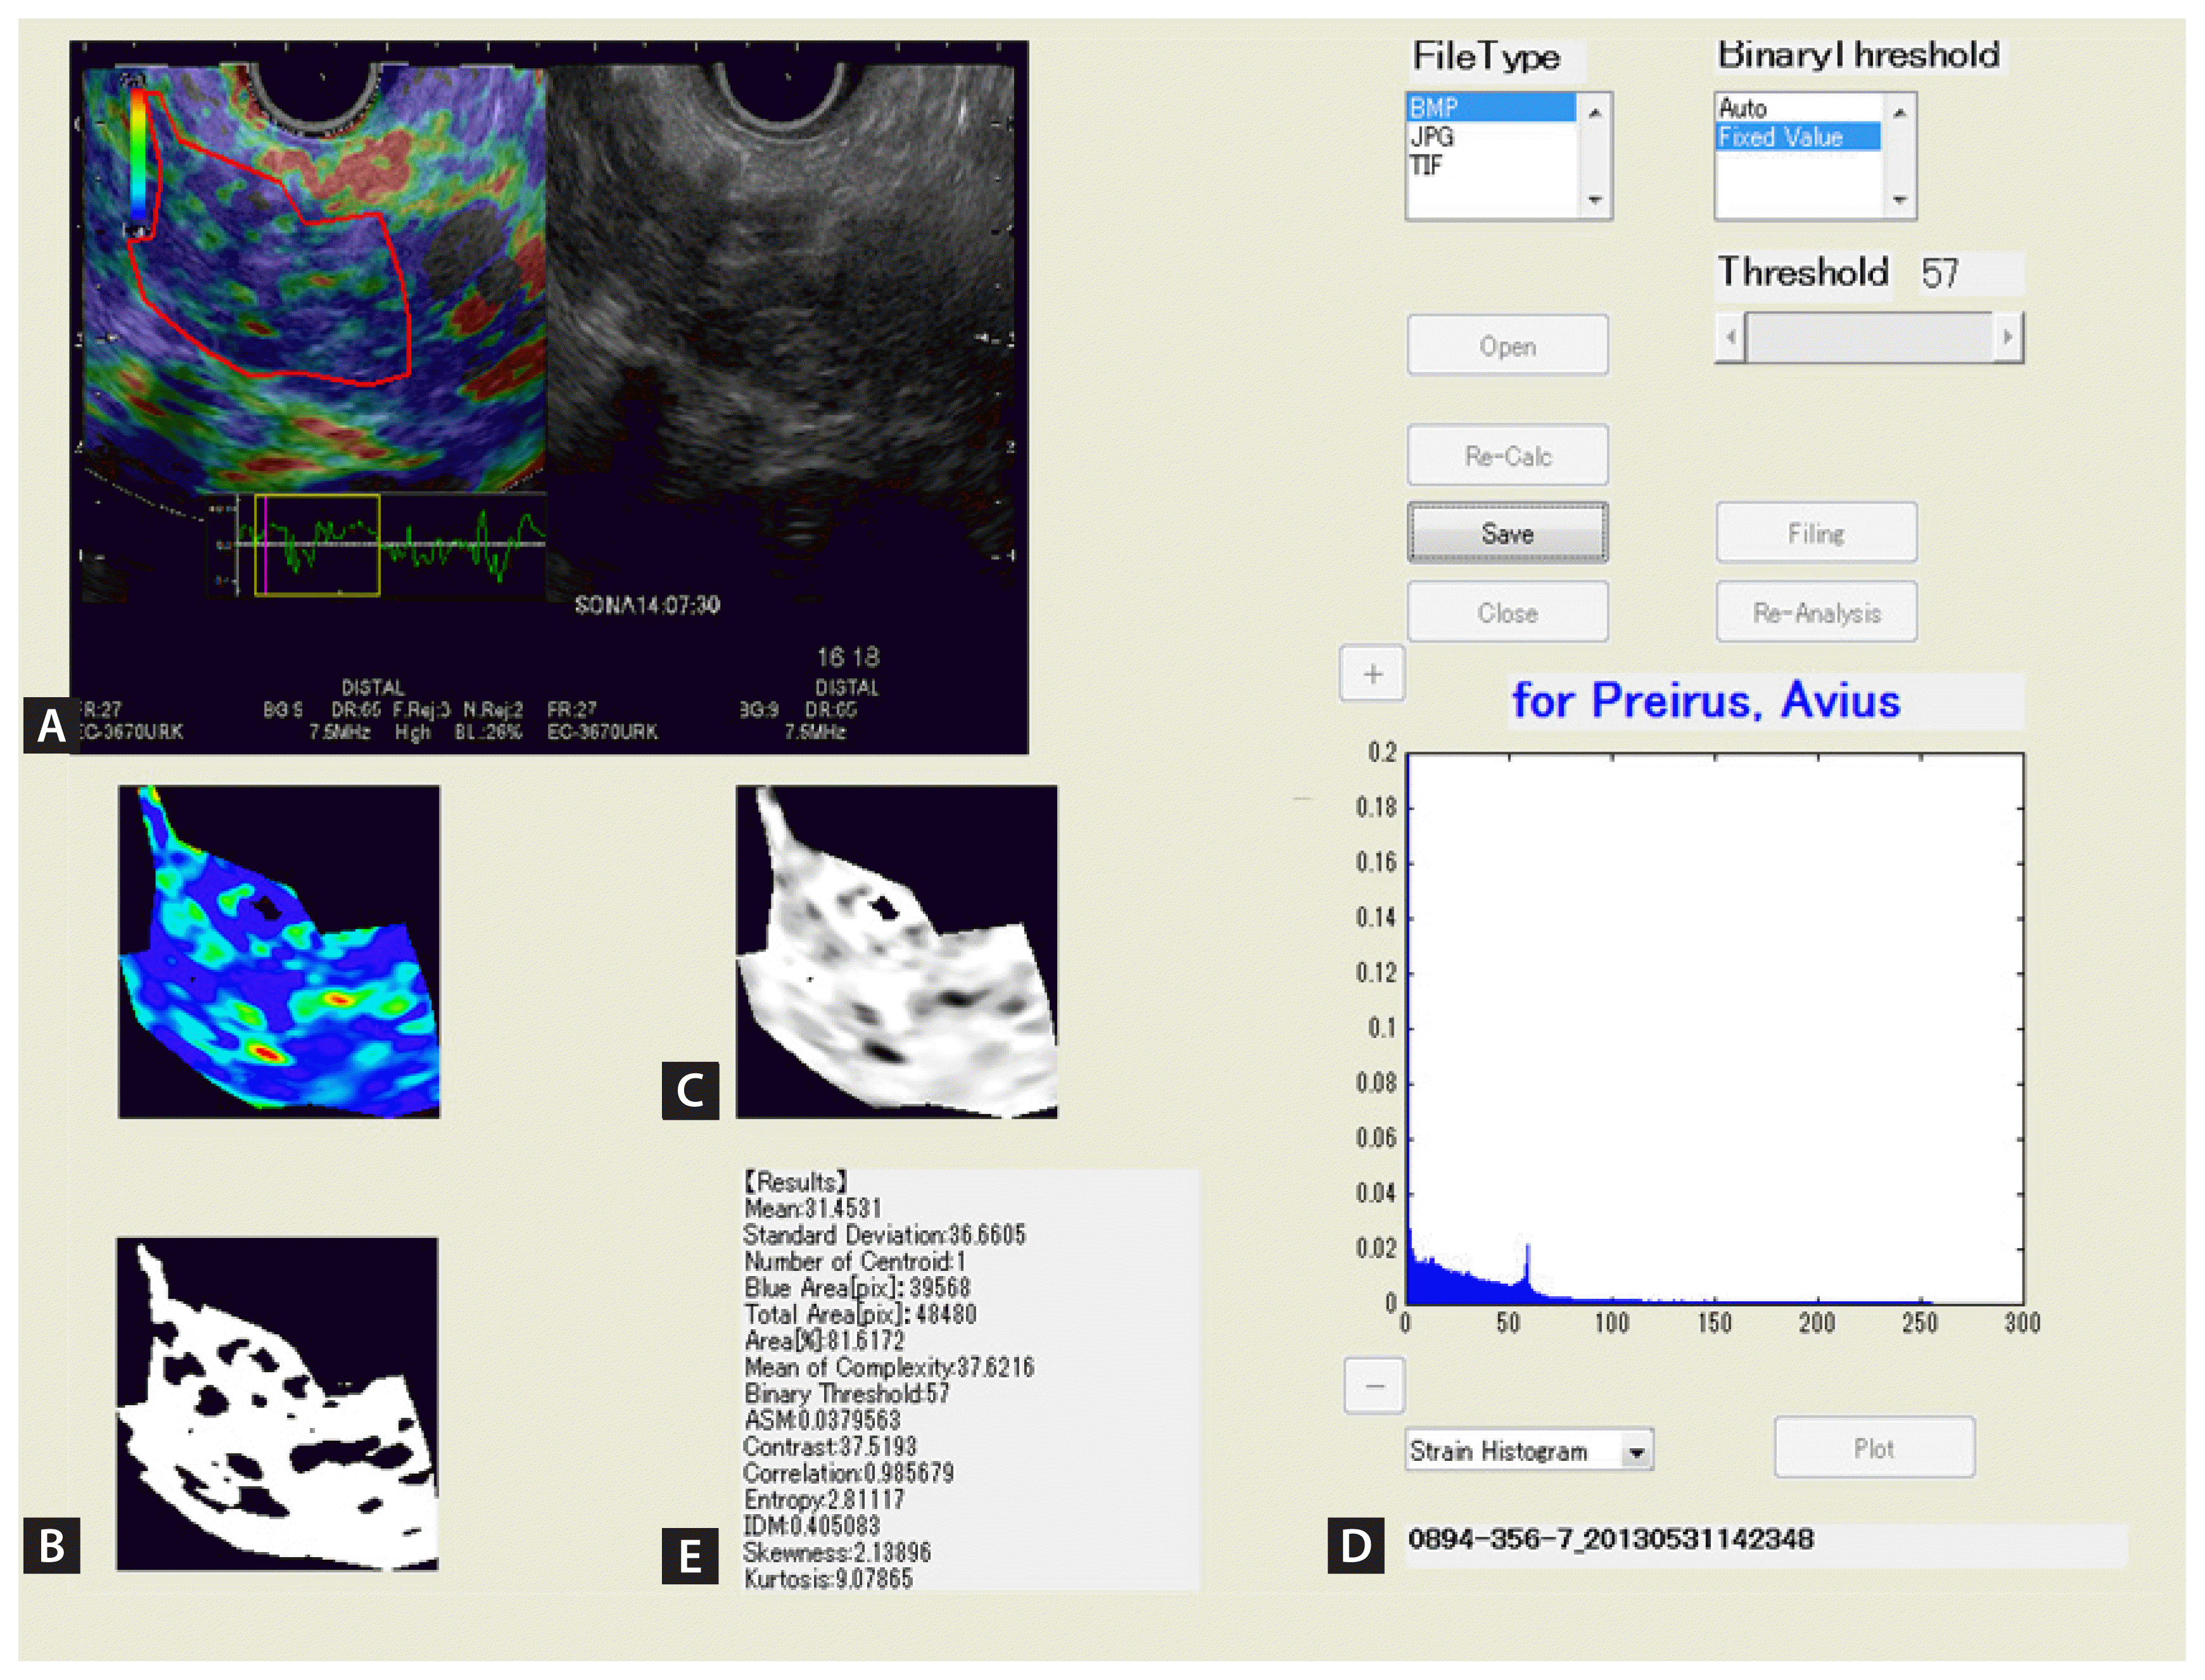Click the minus zoom button below histogram
The height and width of the screenshot is (1680, 2205).
pos(1375,1385)
